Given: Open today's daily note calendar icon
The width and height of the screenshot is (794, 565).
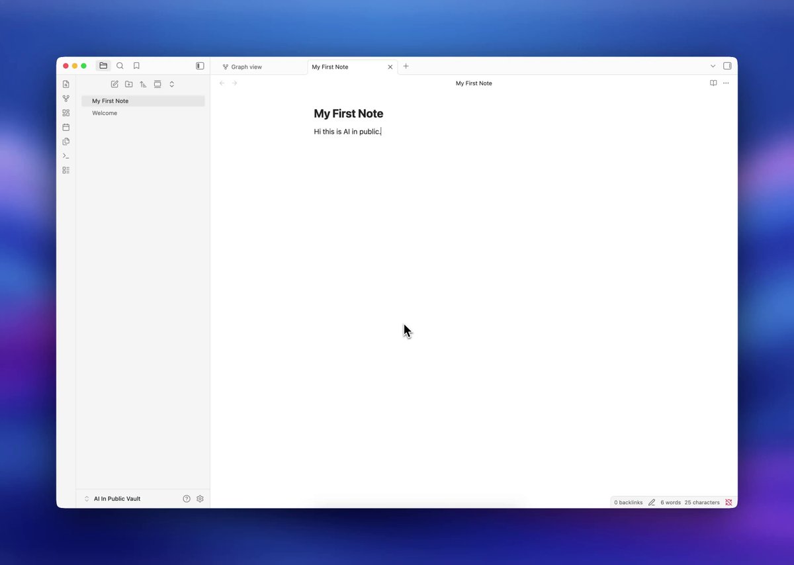Looking at the screenshot, I should click(66, 127).
